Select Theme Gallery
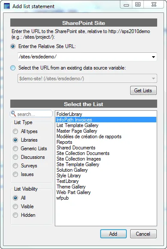This screenshot has width=167, height=249. (x=106, y=187)
